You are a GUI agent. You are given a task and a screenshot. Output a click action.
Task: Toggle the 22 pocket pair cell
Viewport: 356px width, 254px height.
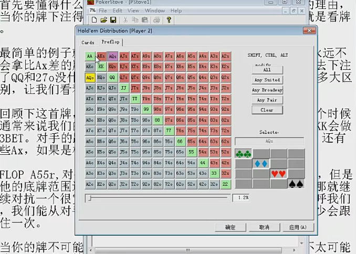click(x=225, y=184)
